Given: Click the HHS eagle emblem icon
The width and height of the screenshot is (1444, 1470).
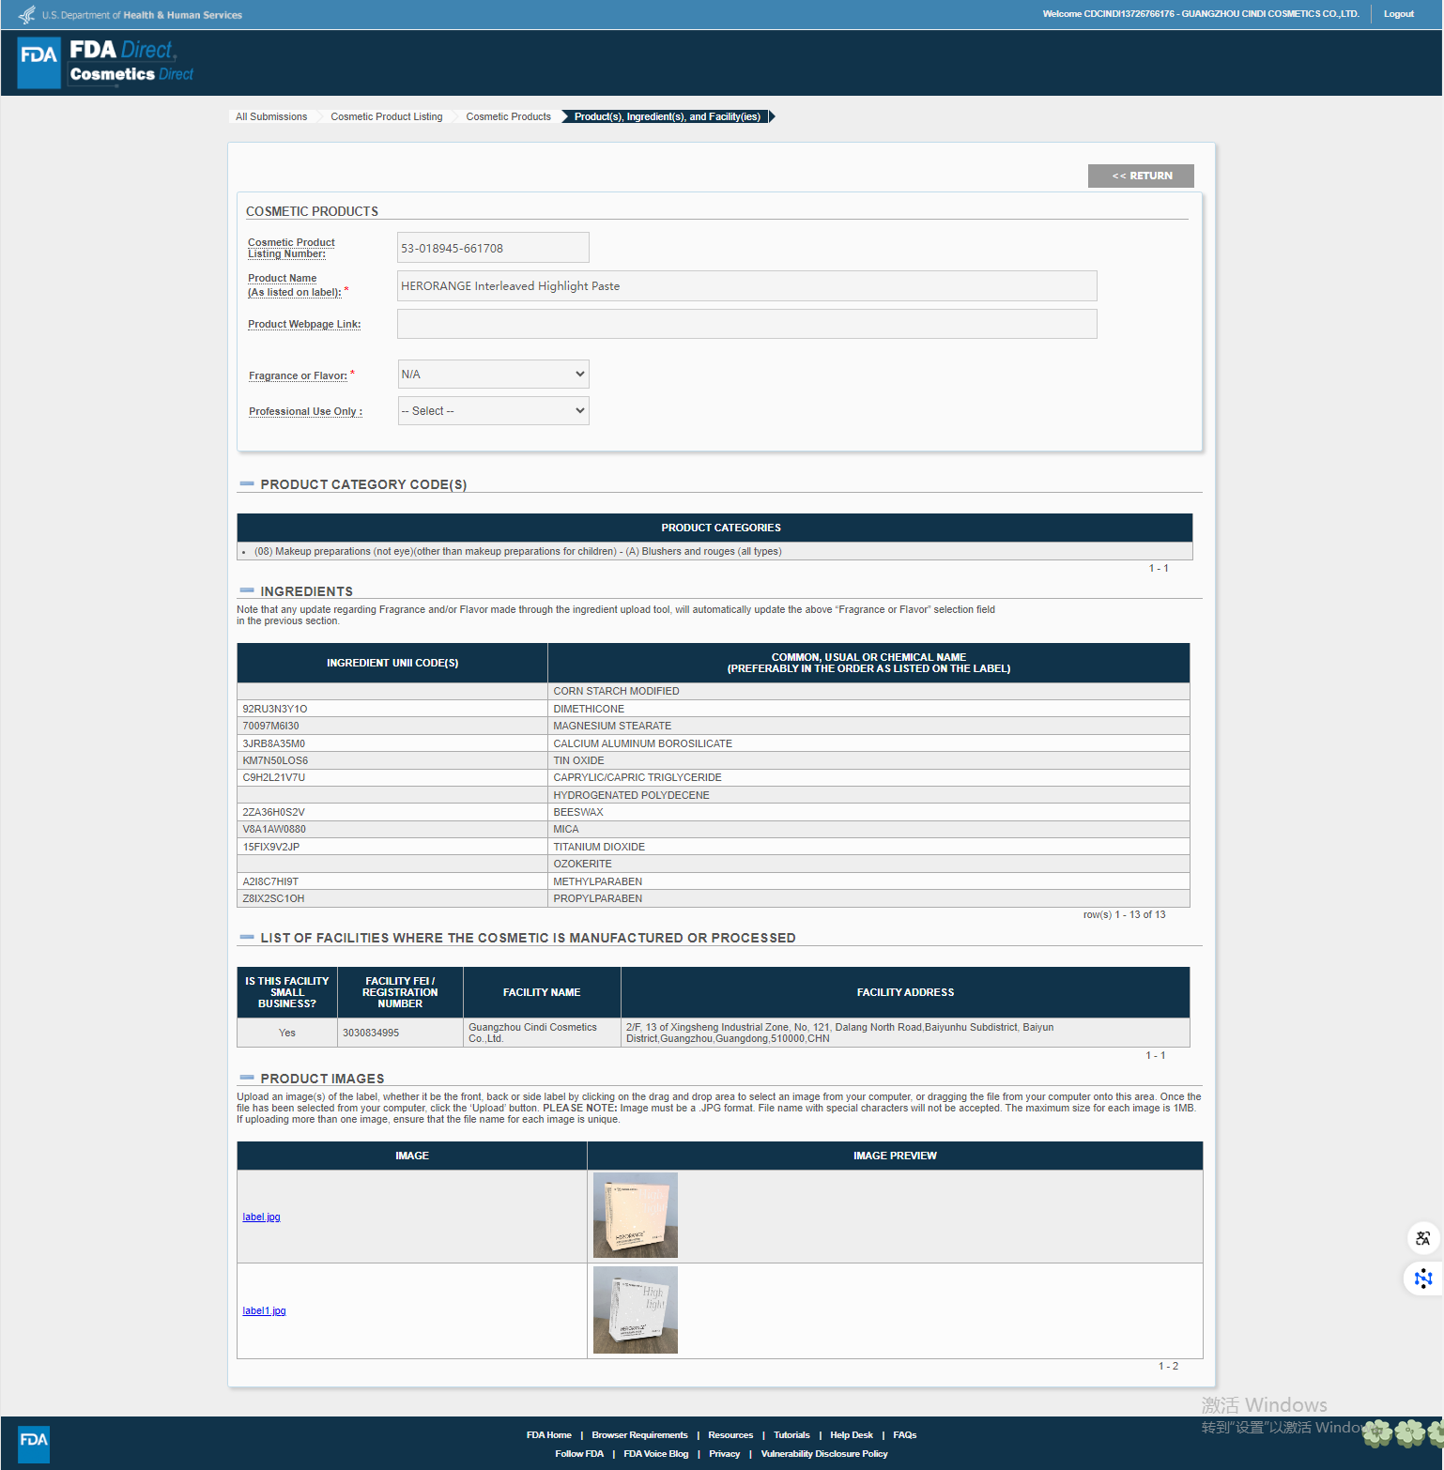Looking at the screenshot, I should pyautogui.click(x=27, y=15).
